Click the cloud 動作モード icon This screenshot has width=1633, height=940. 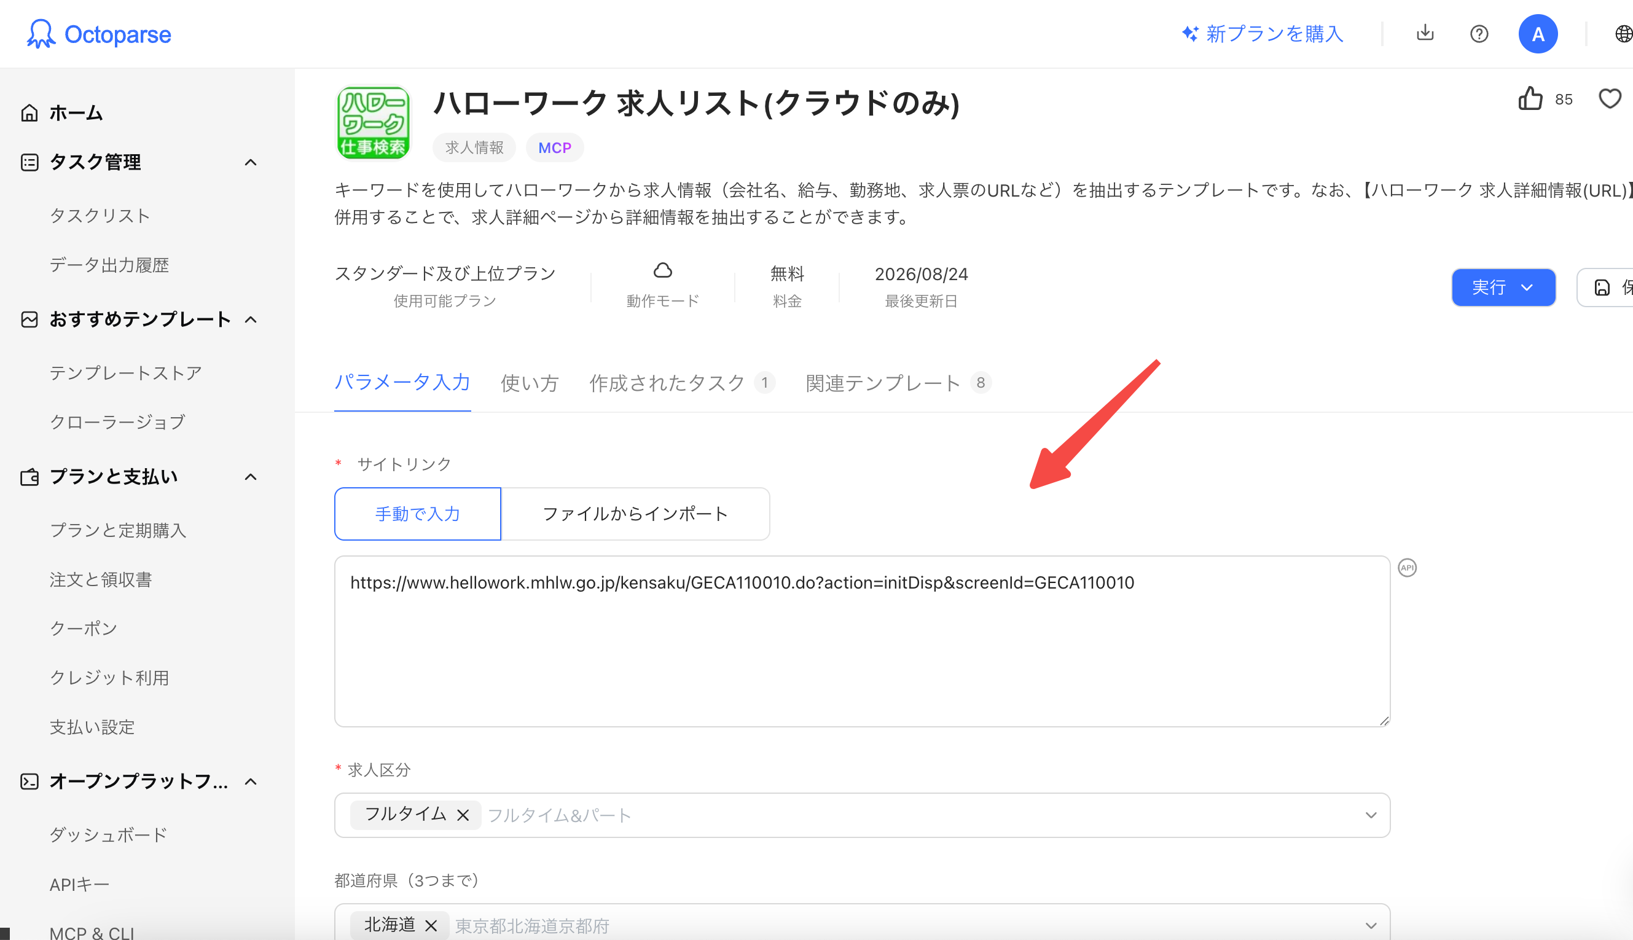coord(662,270)
